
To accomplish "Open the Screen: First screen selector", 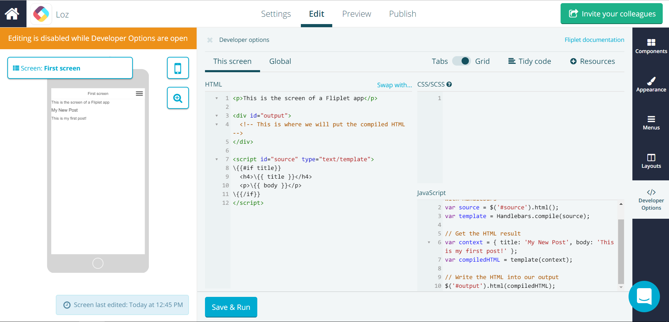I will click(x=70, y=68).
